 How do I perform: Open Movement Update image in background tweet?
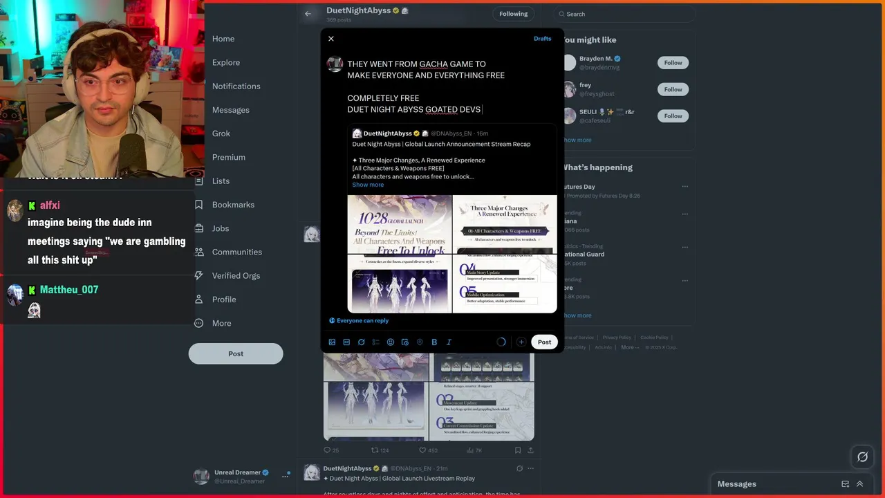482,411
